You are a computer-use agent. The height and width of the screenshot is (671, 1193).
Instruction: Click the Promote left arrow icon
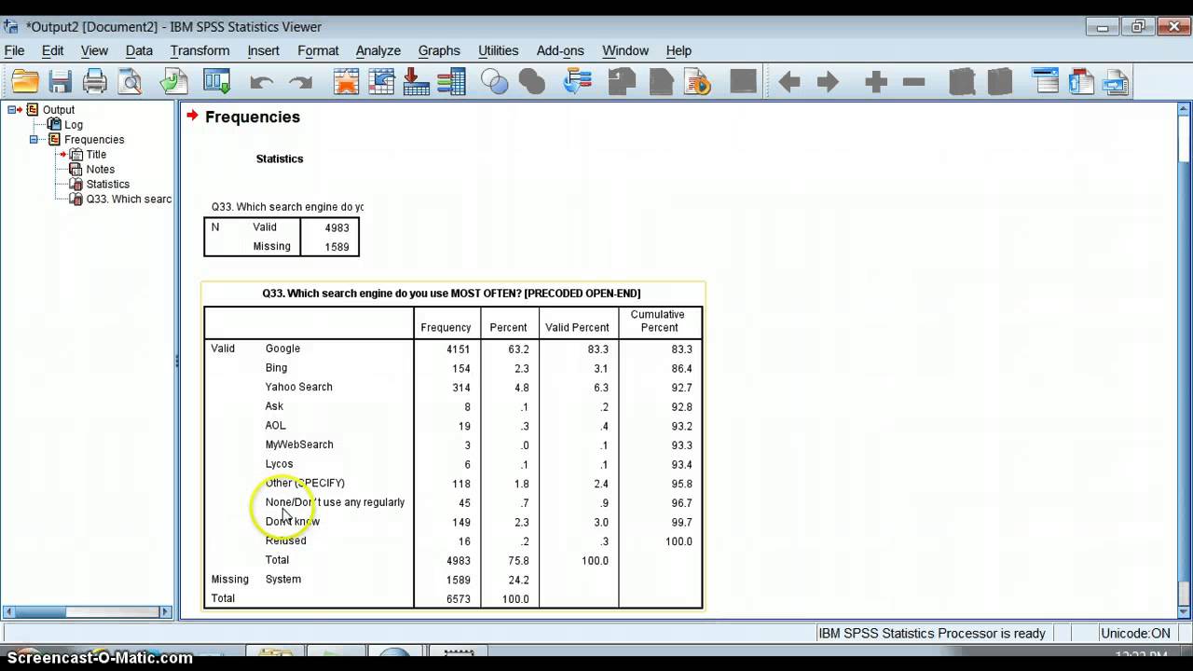point(789,83)
